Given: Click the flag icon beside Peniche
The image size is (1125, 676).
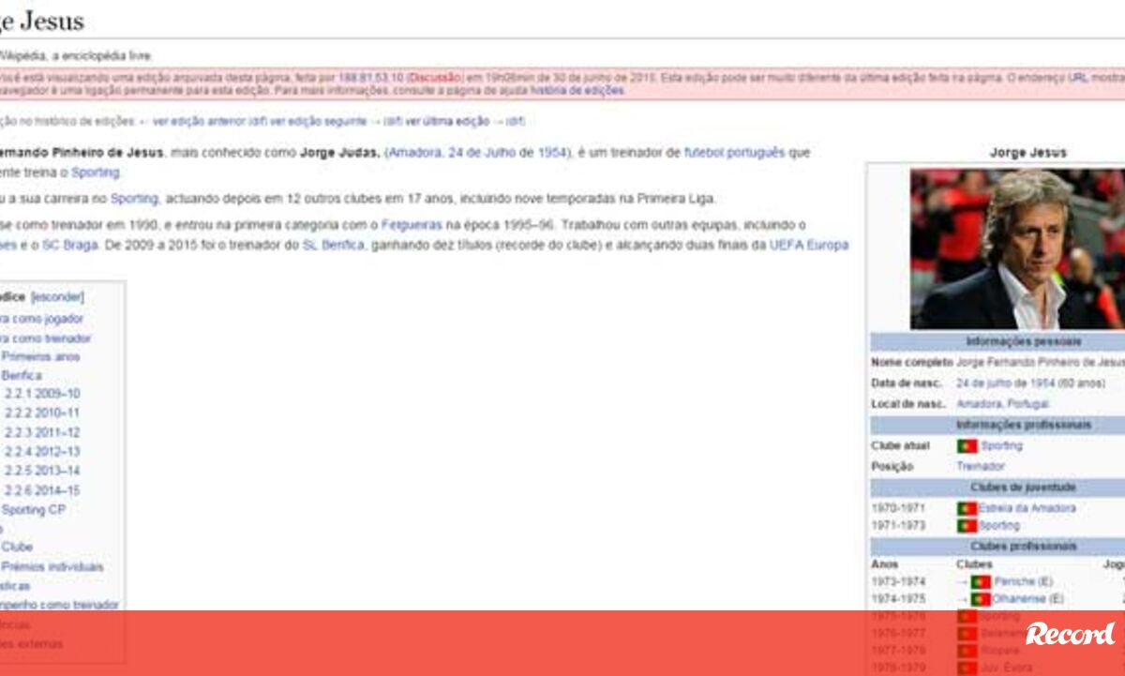Looking at the screenshot, I should 981,582.
